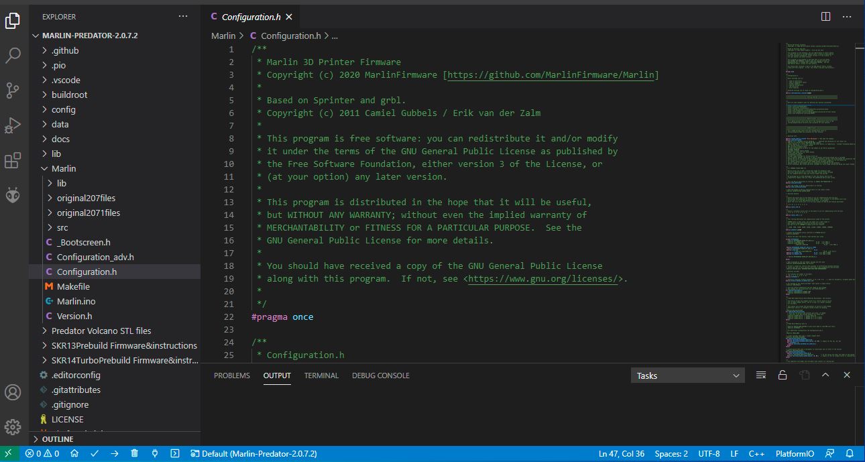Clear the output panel contents
865x462 pixels.
click(x=761, y=376)
